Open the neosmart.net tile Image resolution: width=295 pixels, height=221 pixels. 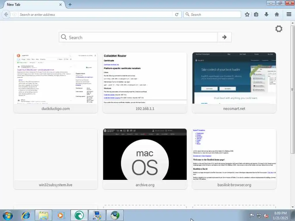[x=234, y=83]
